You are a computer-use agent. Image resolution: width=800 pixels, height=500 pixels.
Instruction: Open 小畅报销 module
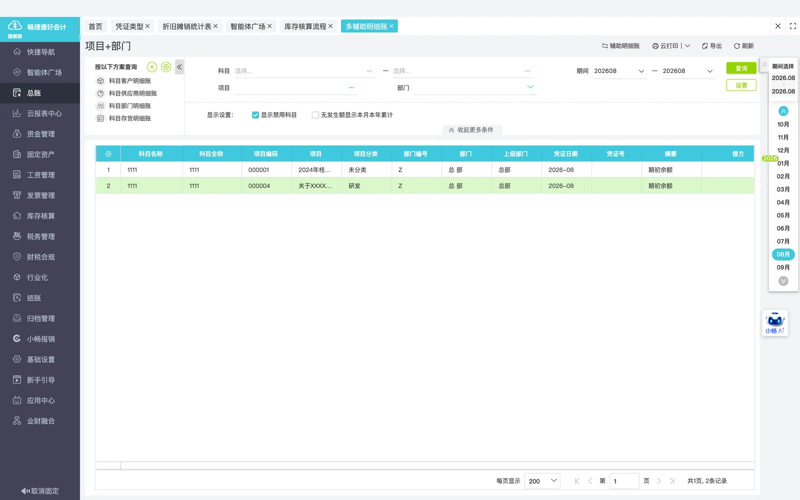pyautogui.click(x=40, y=339)
